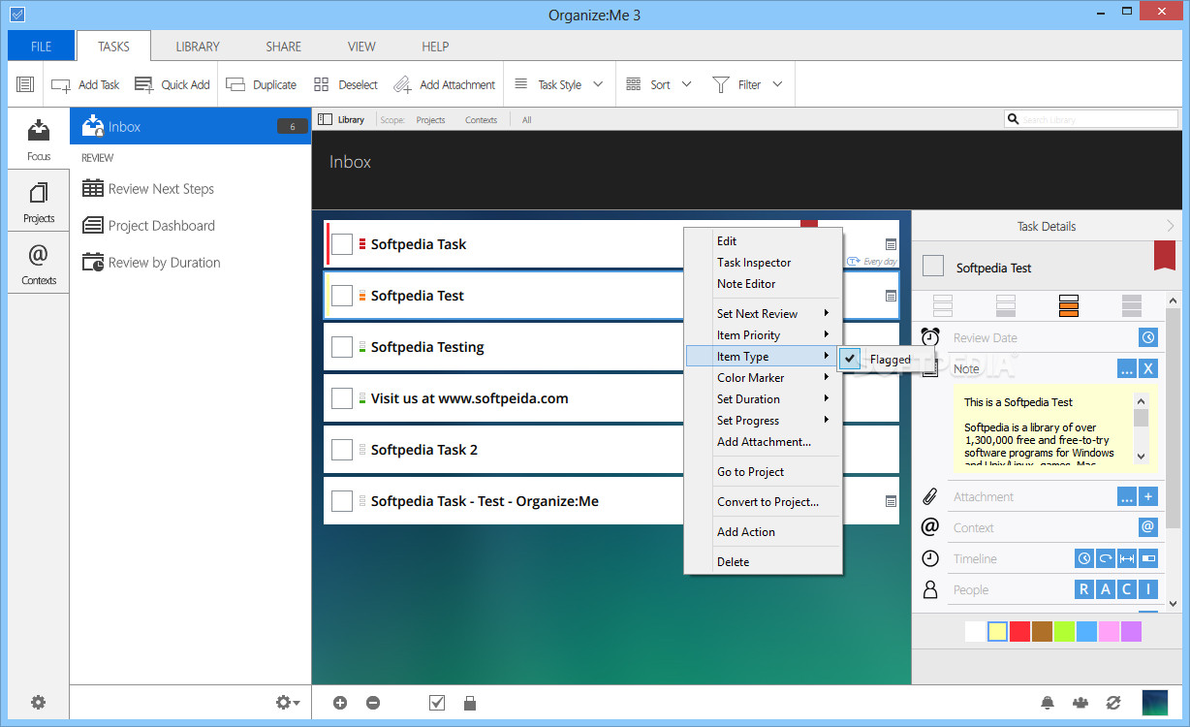Pick the red color marker swatch
This screenshot has width=1190, height=727.
coord(1019,631)
